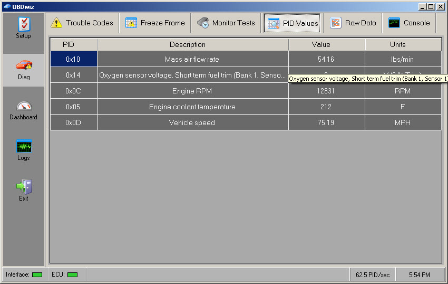This screenshot has width=448, height=284.
Task: Switch to the Monitor Tests tab
Action: [226, 23]
